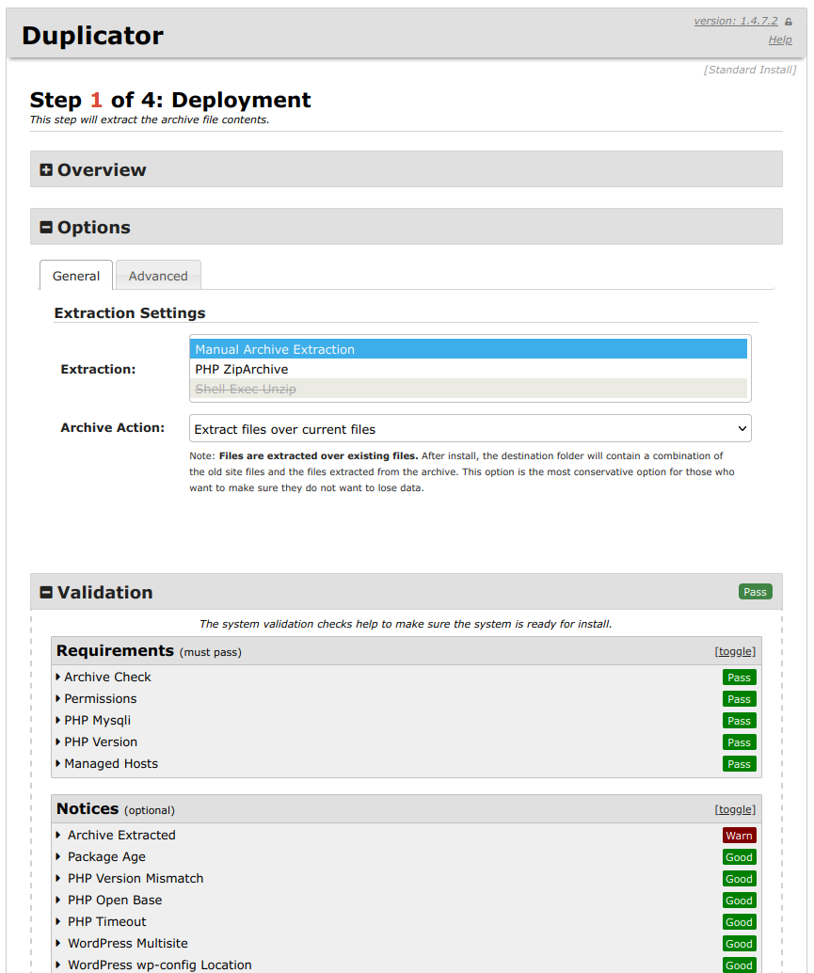
Task: Click the [Standard Install] label
Action: click(x=749, y=71)
